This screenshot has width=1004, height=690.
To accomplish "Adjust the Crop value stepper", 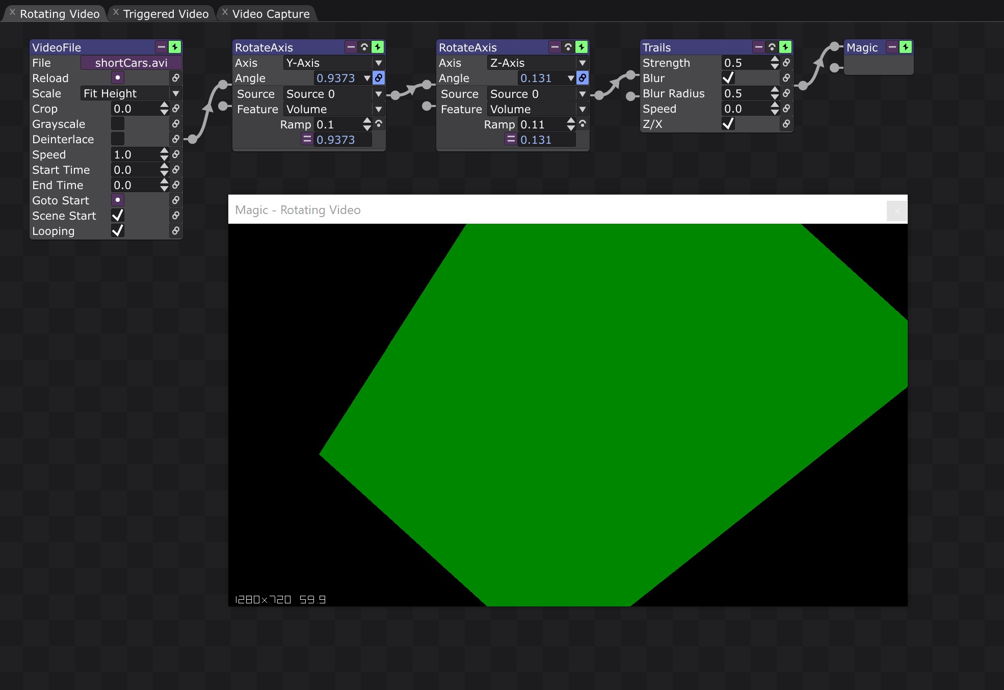I will [164, 109].
